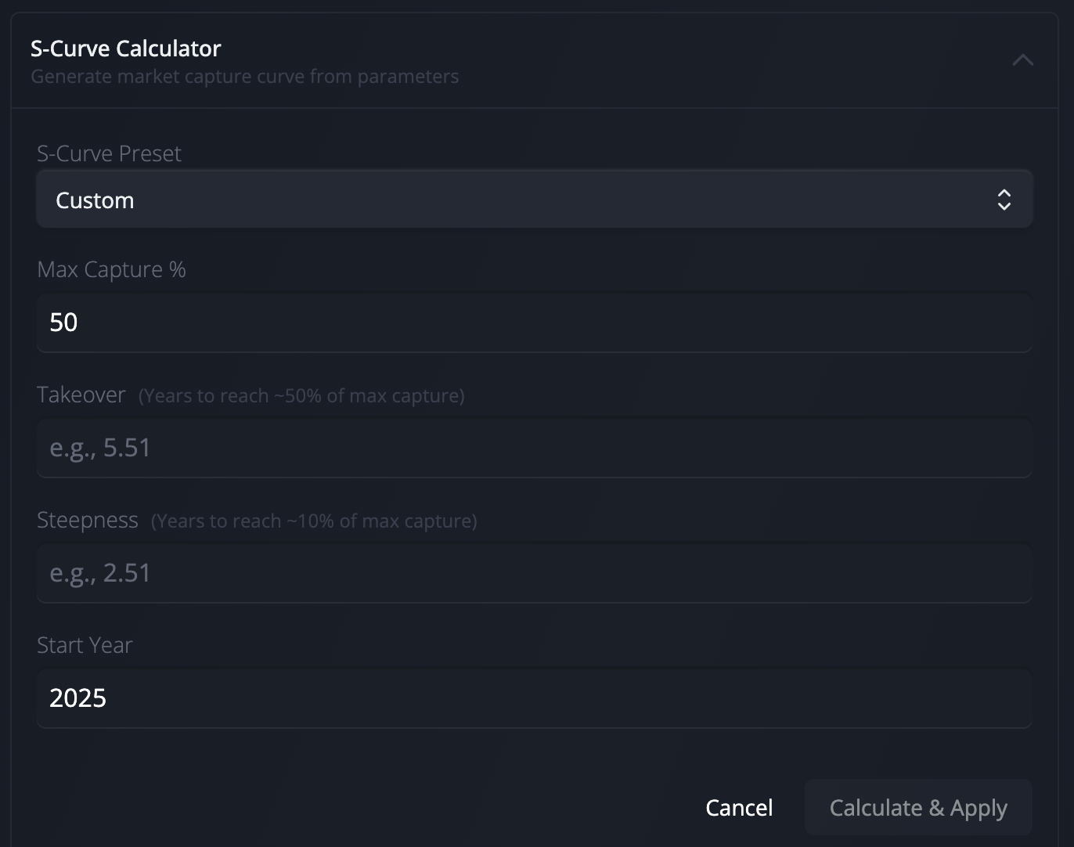Click the S-Curve Preset label
Image resolution: width=1074 pixels, height=847 pixels.
click(109, 153)
